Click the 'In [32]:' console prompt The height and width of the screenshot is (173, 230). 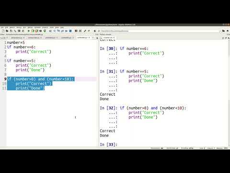click(109, 108)
